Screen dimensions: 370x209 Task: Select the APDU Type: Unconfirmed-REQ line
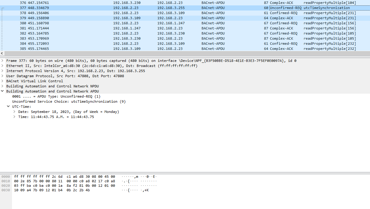pos(56,96)
